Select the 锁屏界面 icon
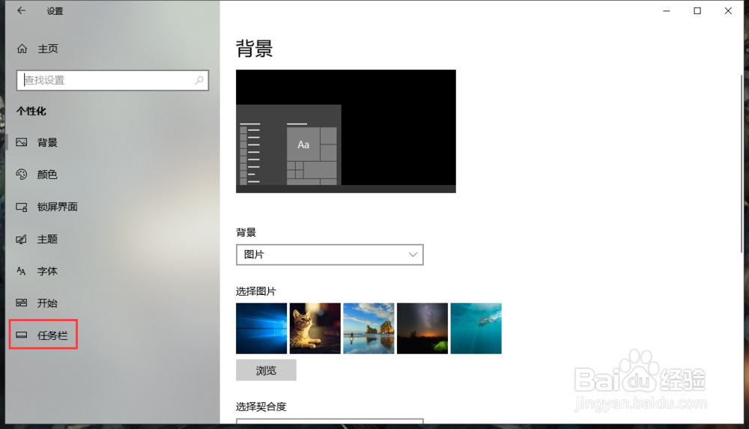The width and height of the screenshot is (749, 429). pyautogui.click(x=22, y=207)
